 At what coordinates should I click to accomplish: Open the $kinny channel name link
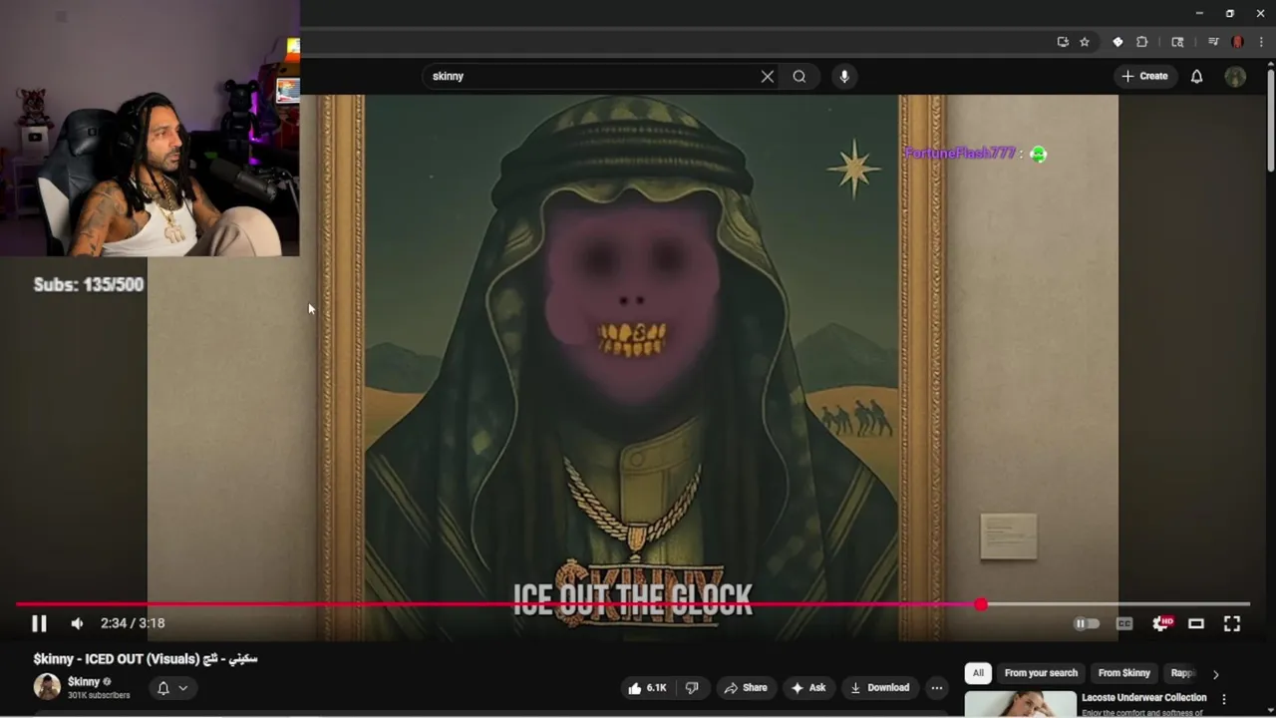click(x=84, y=682)
